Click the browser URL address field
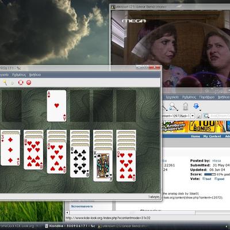This screenshot has height=230, width=230. point(177,116)
